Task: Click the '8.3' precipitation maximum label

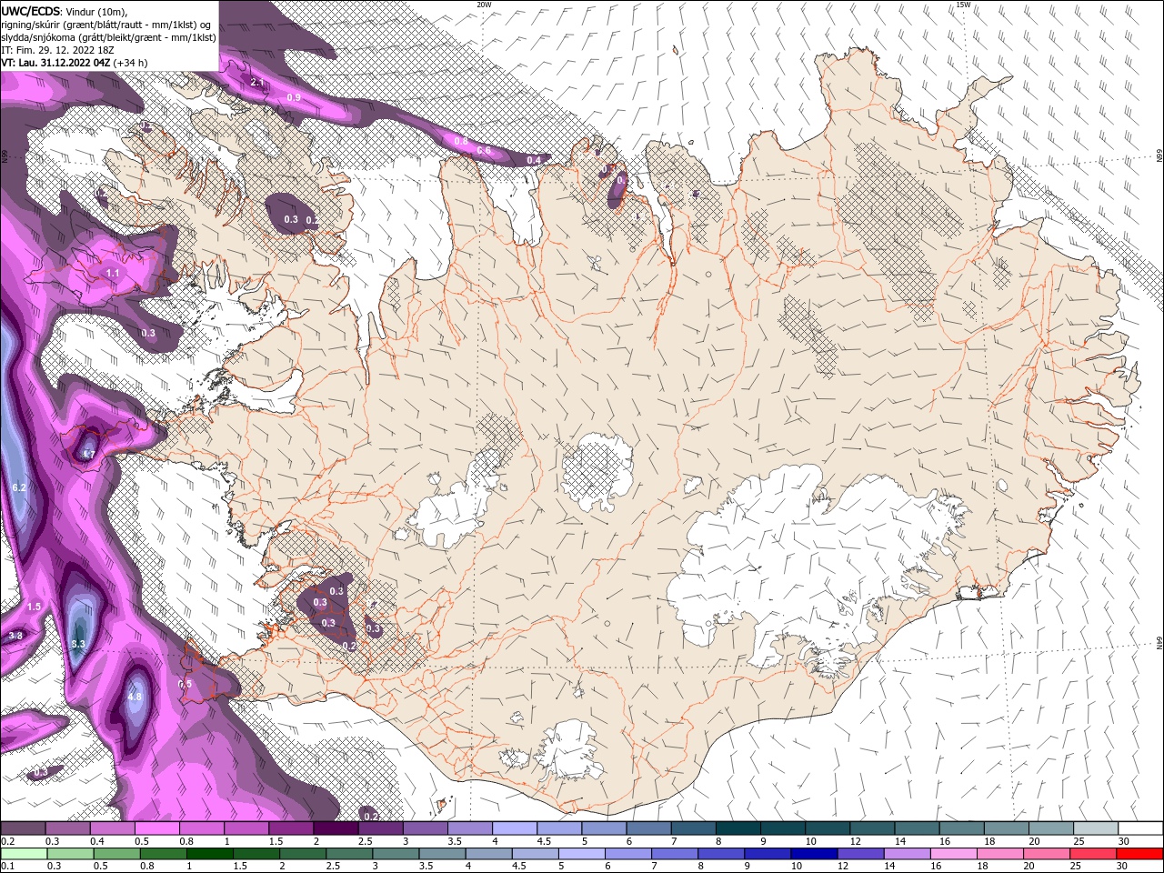Action: tap(78, 644)
